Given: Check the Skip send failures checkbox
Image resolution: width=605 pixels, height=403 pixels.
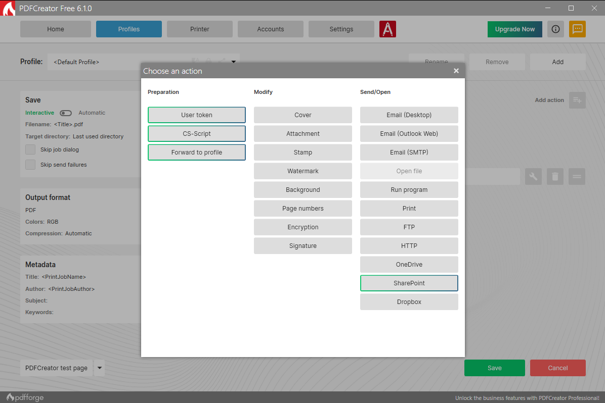Looking at the screenshot, I should point(30,165).
